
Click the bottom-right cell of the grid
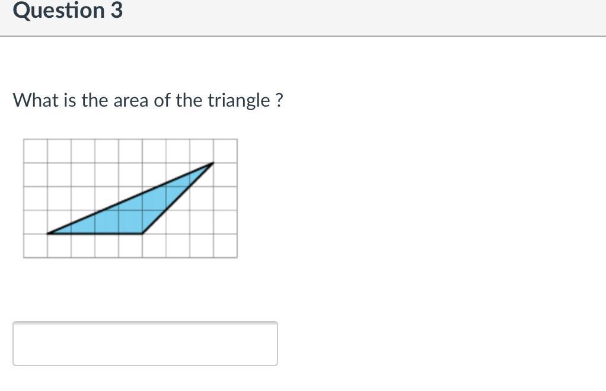(225, 246)
